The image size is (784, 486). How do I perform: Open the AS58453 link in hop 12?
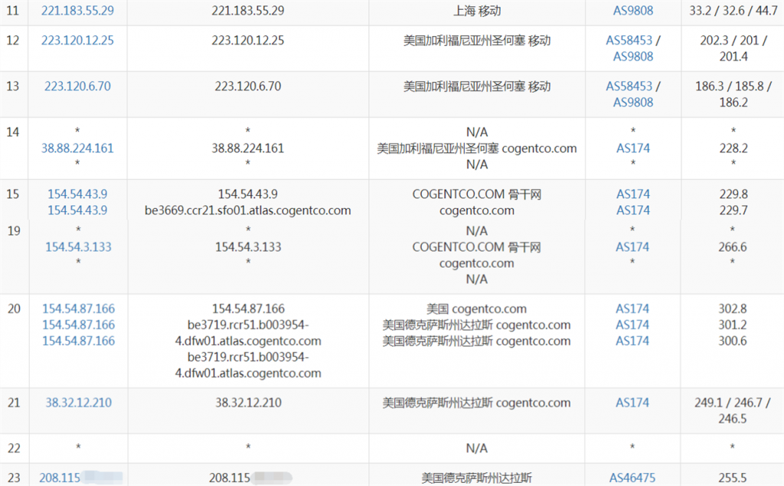coord(629,41)
